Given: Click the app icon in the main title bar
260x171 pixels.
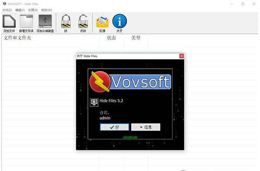Looking at the screenshot, I should click(x=5, y=4).
